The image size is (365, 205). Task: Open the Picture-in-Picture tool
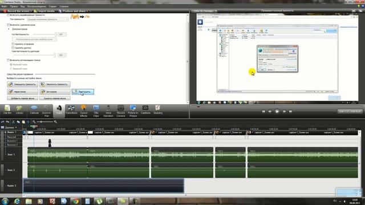point(133,110)
